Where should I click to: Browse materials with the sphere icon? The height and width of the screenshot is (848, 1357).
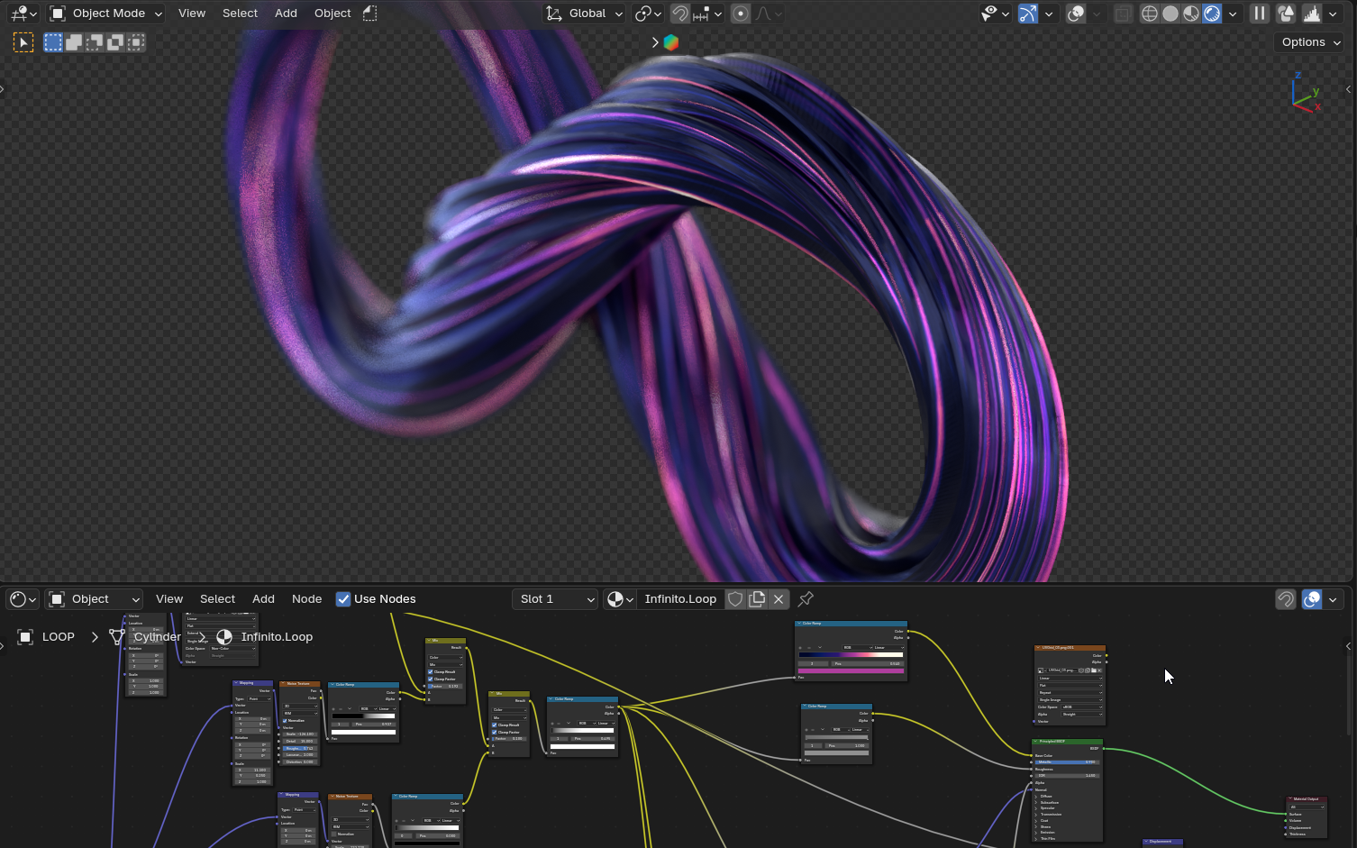[619, 599]
